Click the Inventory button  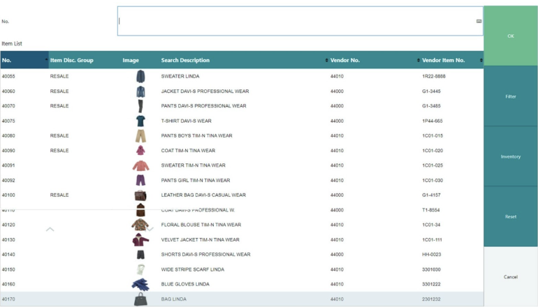point(511,156)
